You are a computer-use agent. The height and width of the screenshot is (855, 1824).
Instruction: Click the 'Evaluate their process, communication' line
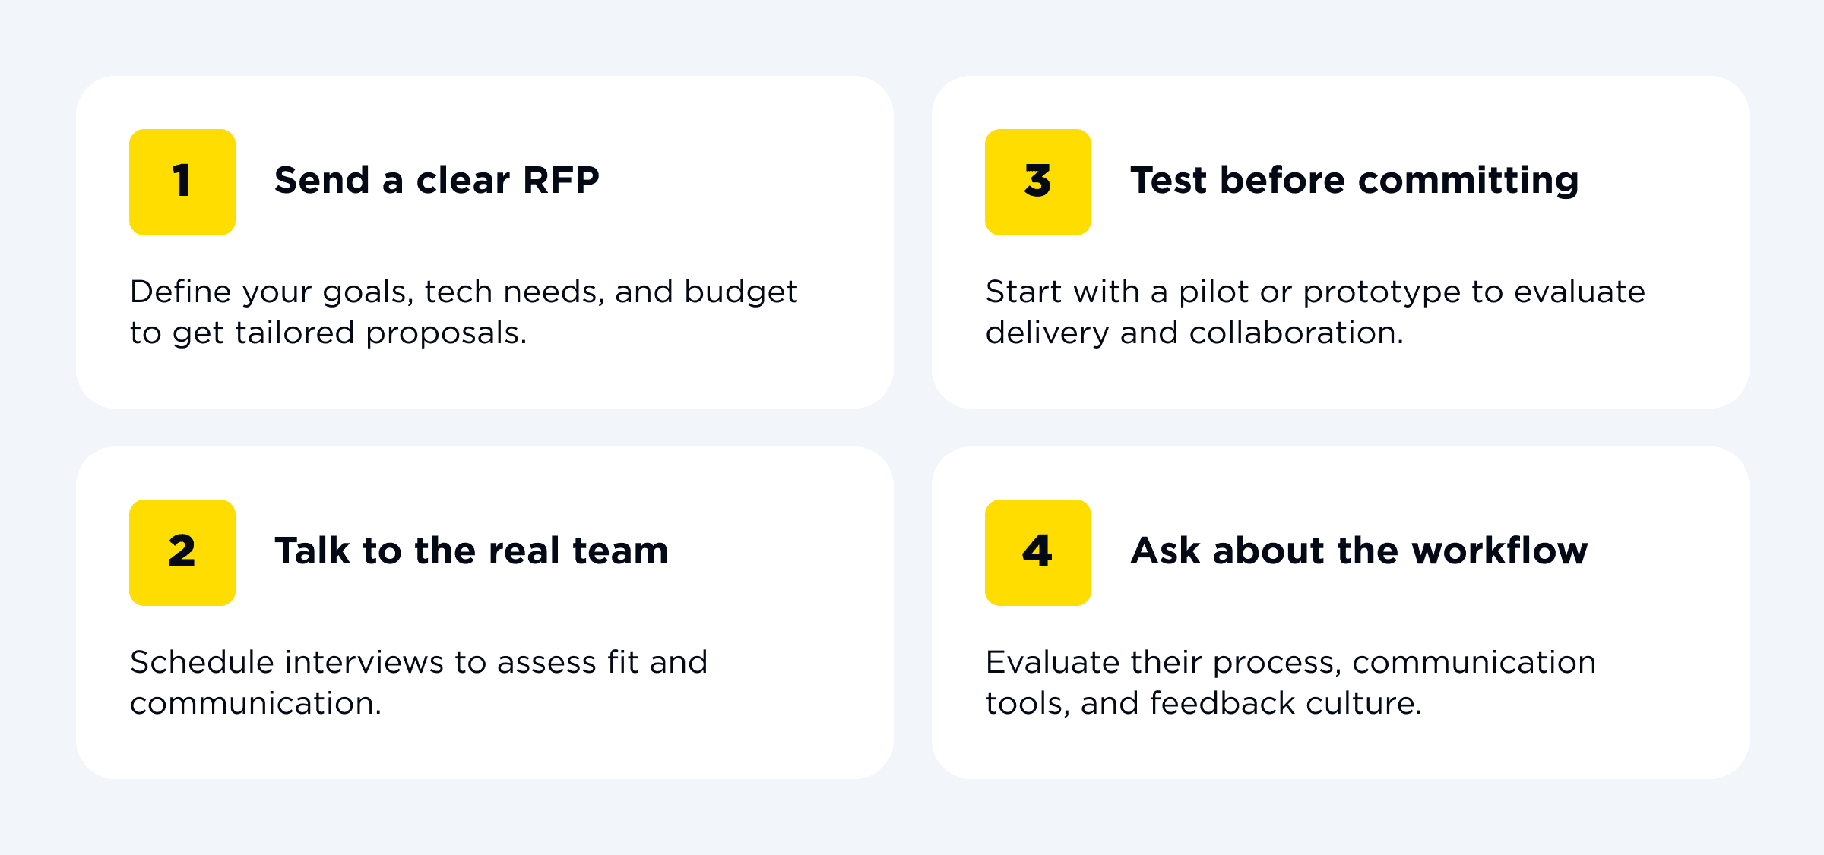click(1290, 663)
